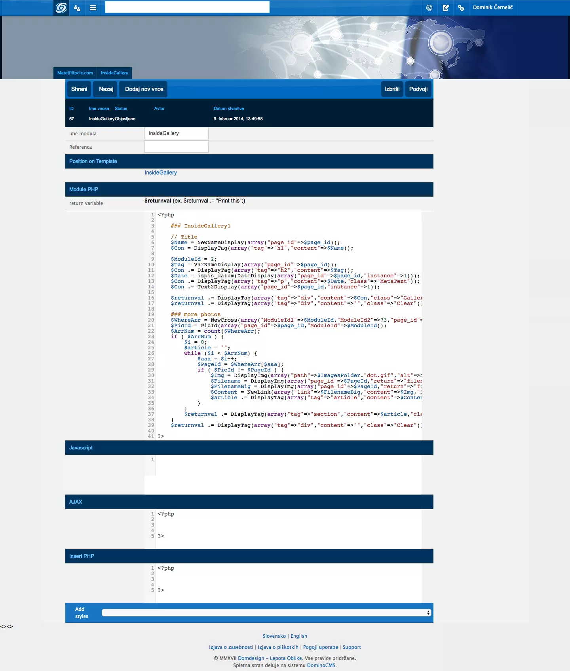This screenshot has width=570, height=671.
Task: Click the DominoCMS swirl logo icon
Action: [61, 8]
